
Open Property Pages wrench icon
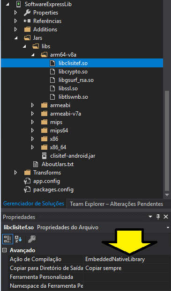(32, 239)
